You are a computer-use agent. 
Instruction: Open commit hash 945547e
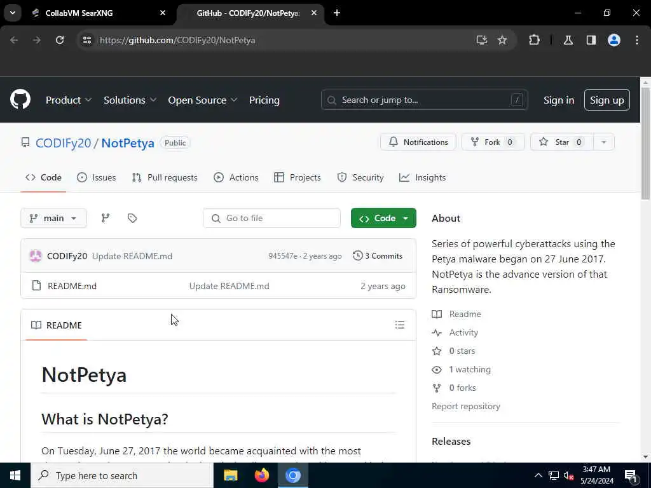[x=283, y=256]
